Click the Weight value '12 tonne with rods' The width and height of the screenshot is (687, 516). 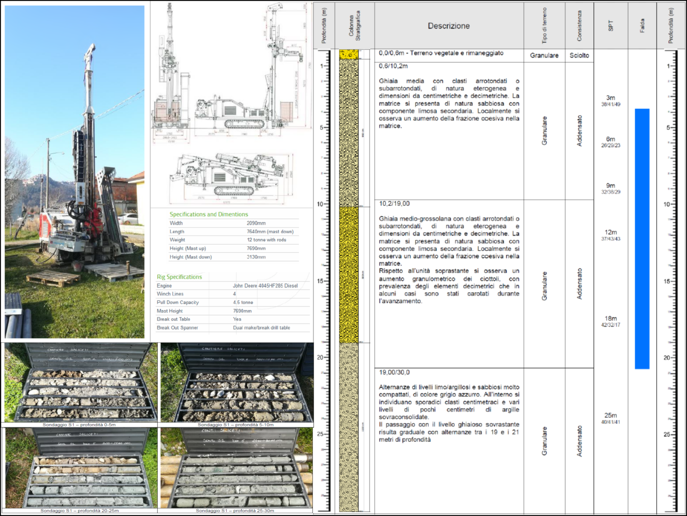[266, 240]
